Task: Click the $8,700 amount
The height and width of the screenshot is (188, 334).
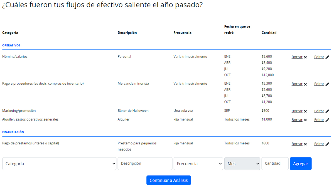Action: click(x=267, y=96)
